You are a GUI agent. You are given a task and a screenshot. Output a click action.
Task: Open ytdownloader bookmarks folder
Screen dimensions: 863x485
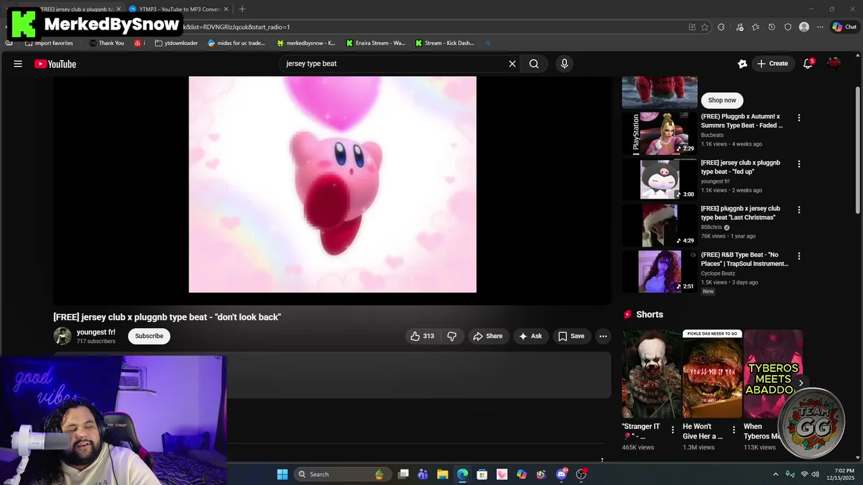176,43
